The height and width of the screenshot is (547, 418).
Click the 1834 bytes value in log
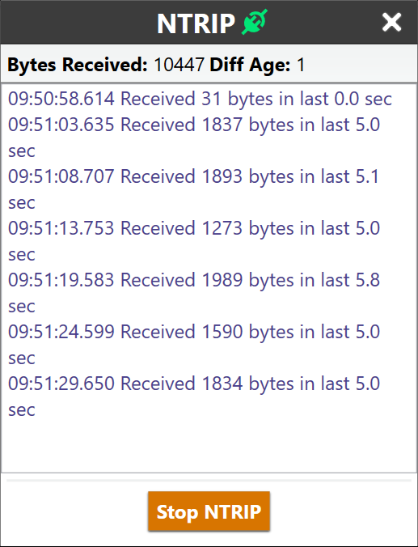pyautogui.click(x=222, y=384)
